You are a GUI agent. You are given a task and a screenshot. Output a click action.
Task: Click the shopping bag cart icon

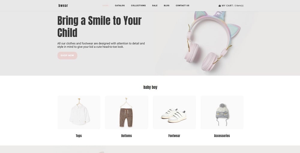[220, 5]
